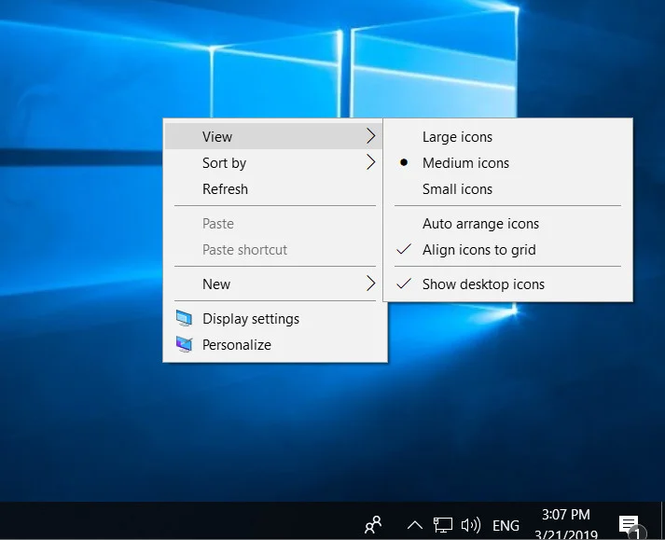Expand the Sort by submenu arrow
665x540 pixels.
[371, 162]
